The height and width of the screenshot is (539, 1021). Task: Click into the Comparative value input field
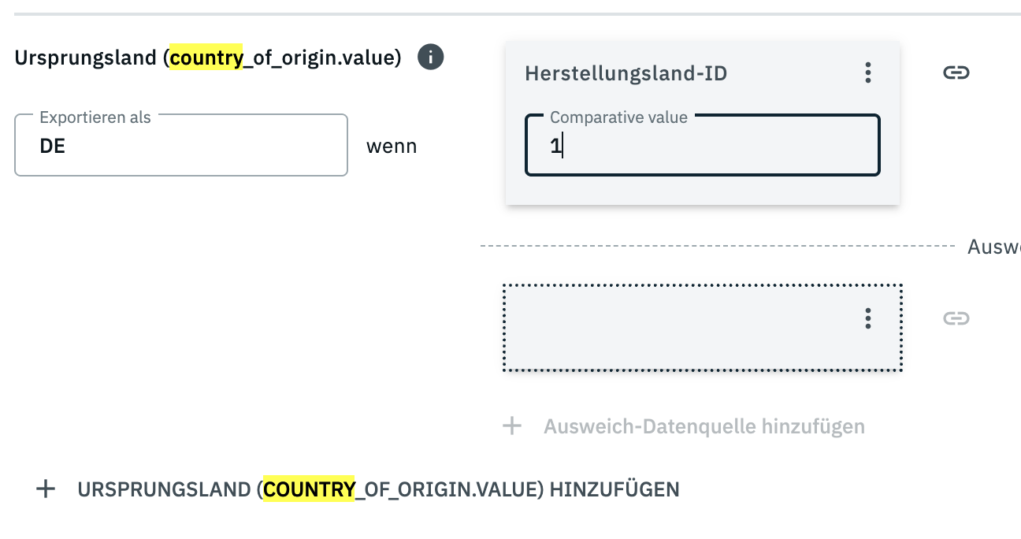click(x=702, y=147)
